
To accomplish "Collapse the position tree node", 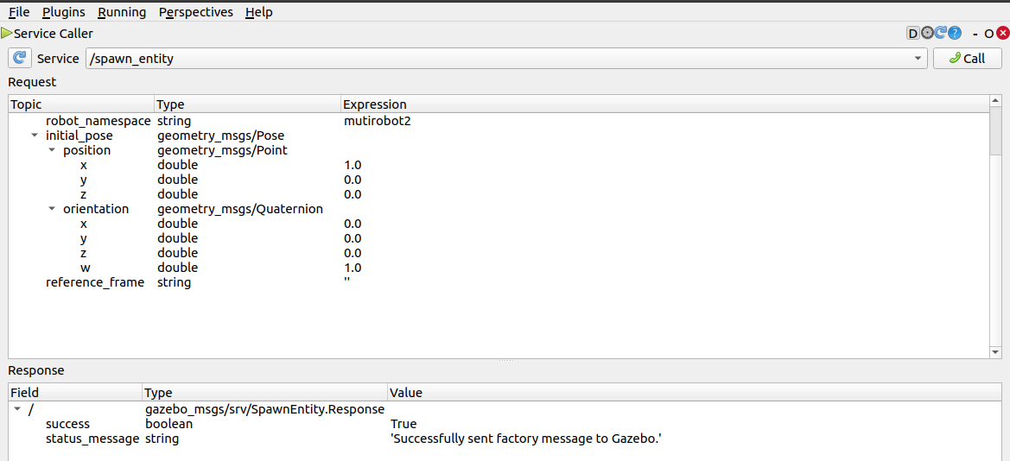I will pos(52,150).
